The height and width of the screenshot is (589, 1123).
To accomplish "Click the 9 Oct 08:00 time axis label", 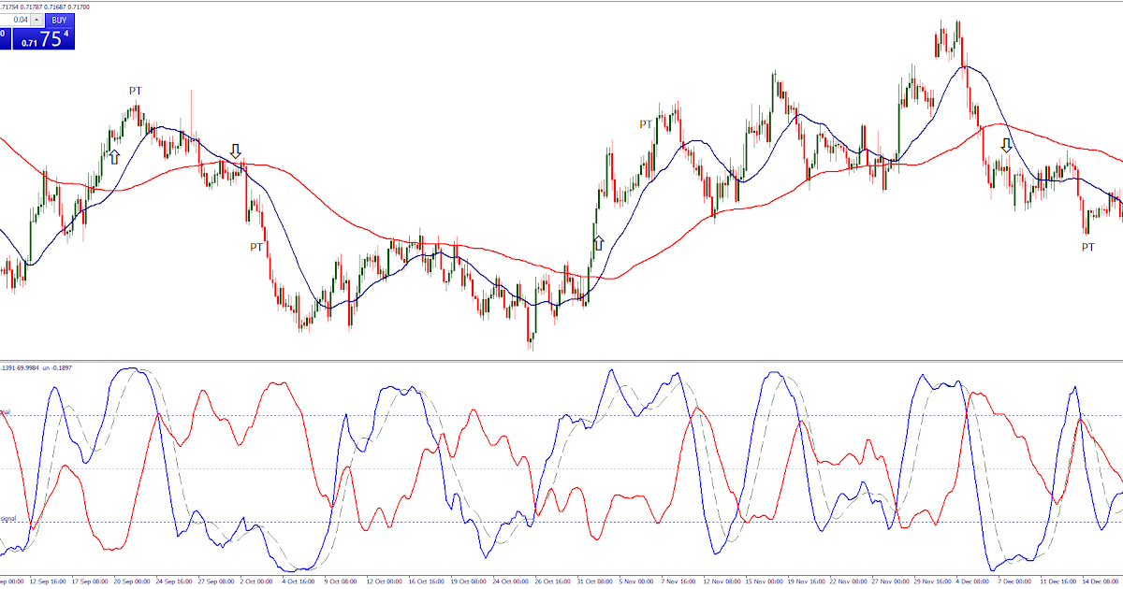I will (341, 582).
